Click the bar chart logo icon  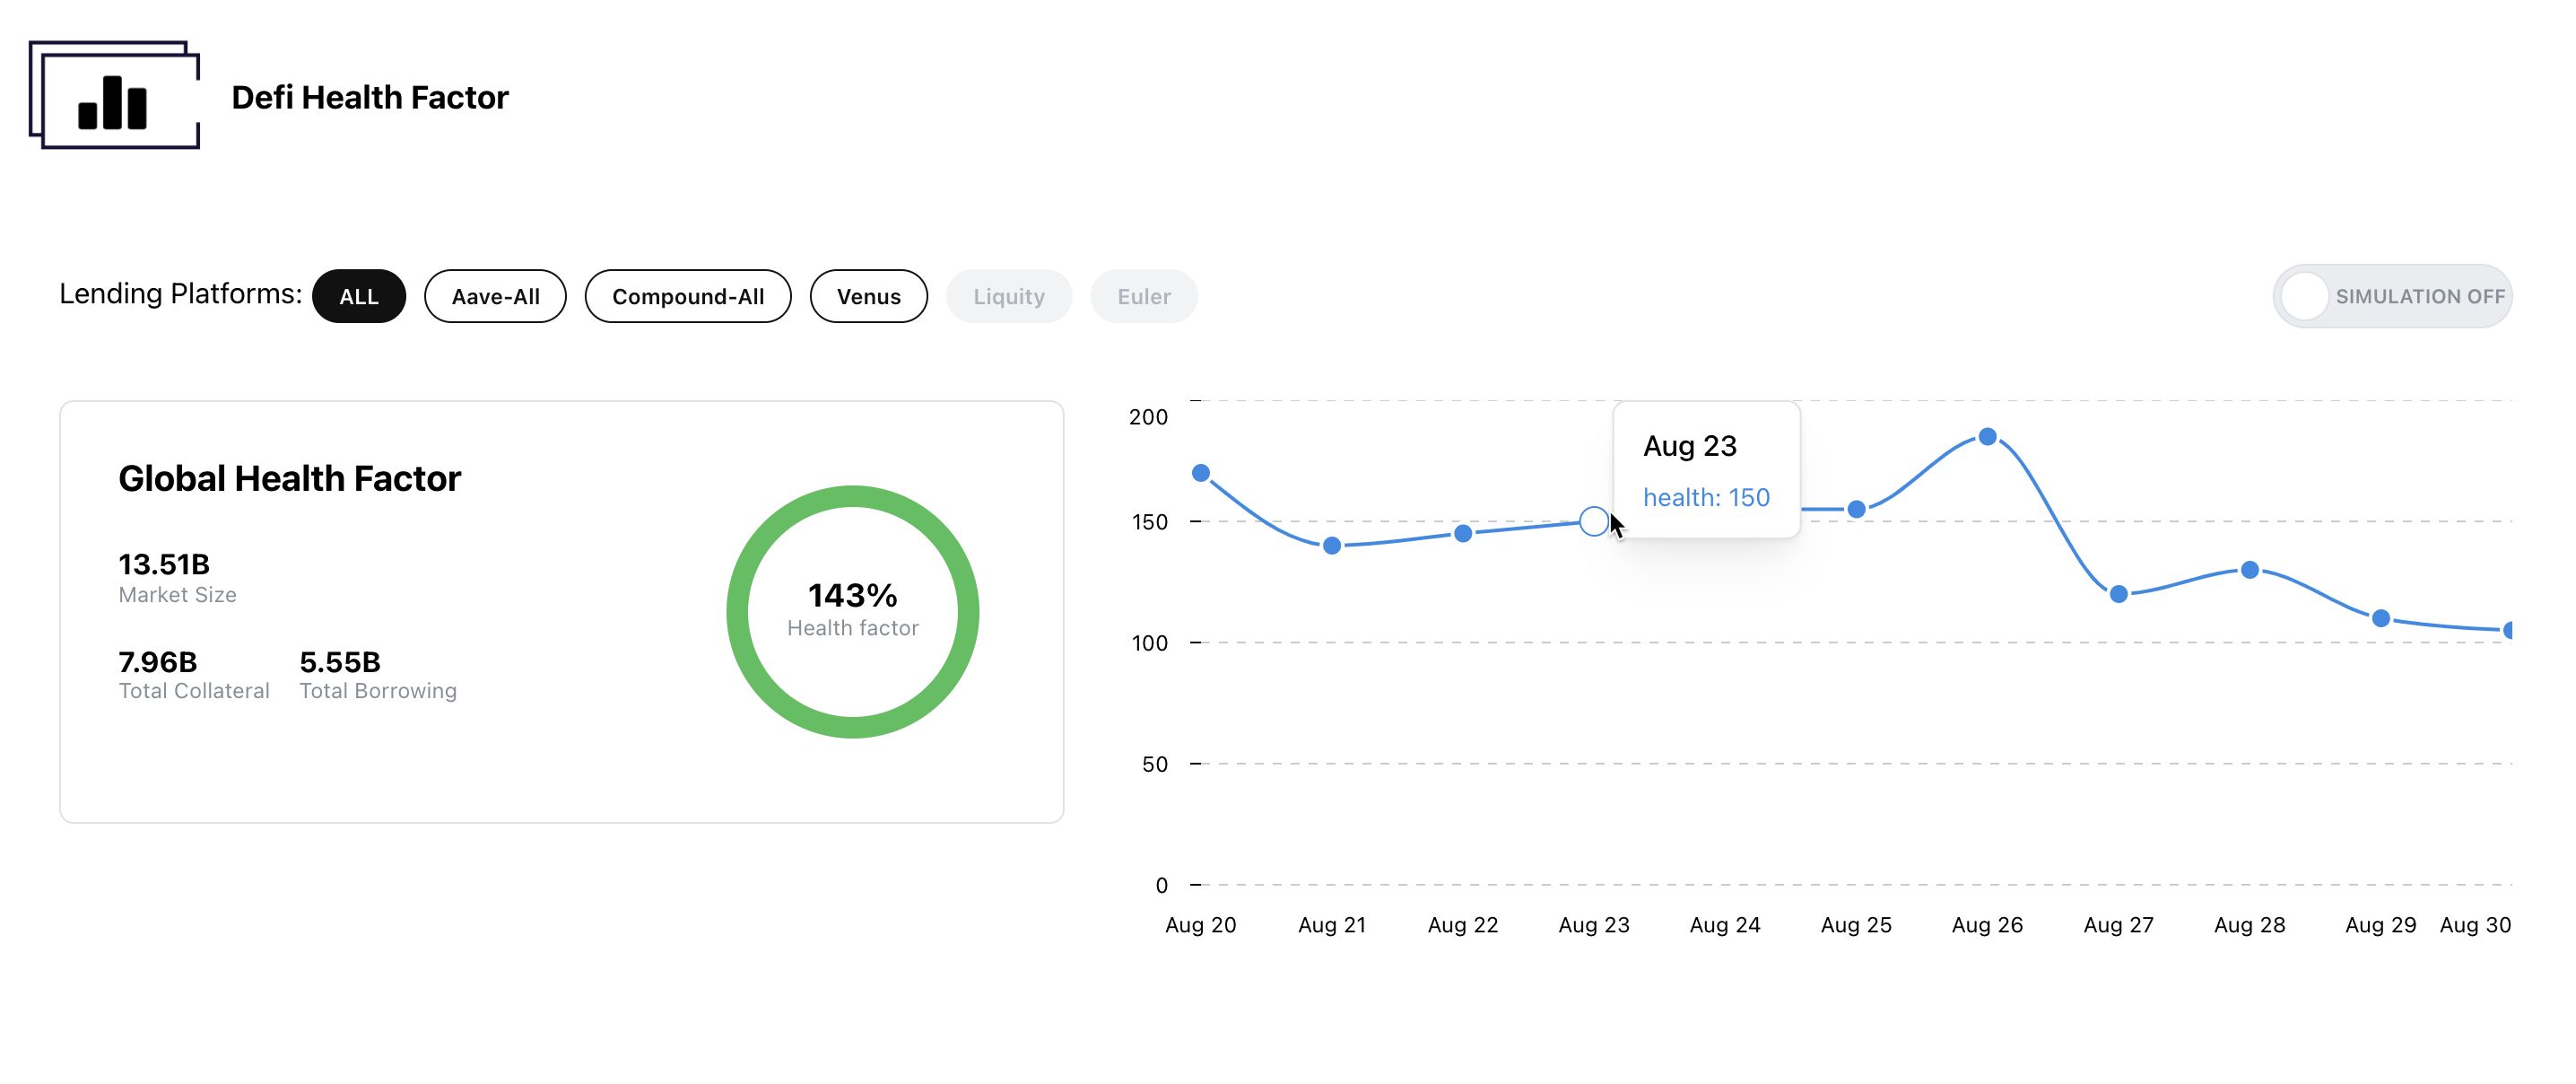tap(114, 95)
